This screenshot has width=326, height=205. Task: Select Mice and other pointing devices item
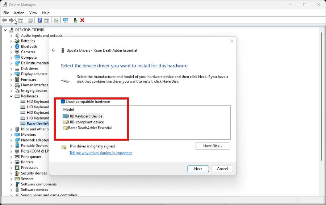pos(35,129)
